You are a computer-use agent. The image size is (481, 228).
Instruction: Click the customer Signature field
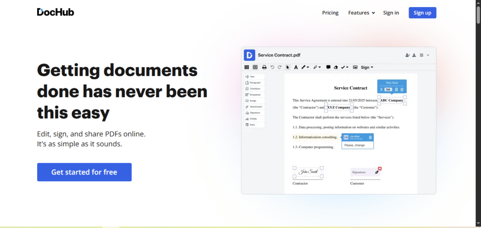pyautogui.click(x=362, y=173)
